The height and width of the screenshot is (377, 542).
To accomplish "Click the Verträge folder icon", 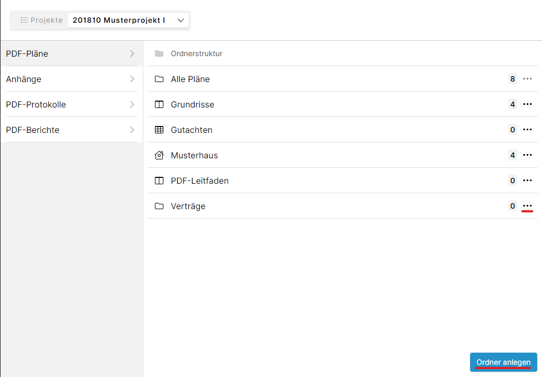I will (159, 206).
